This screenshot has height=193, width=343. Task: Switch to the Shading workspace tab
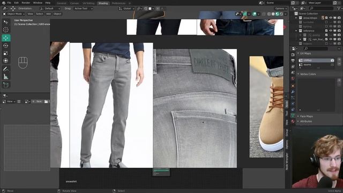(x=103, y=3)
